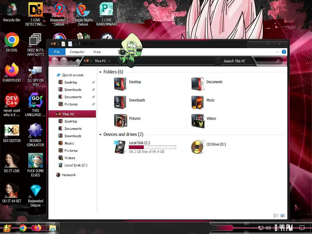Open Firefox from the taskbar
The width and height of the screenshot is (312, 234).
click(x=37, y=228)
